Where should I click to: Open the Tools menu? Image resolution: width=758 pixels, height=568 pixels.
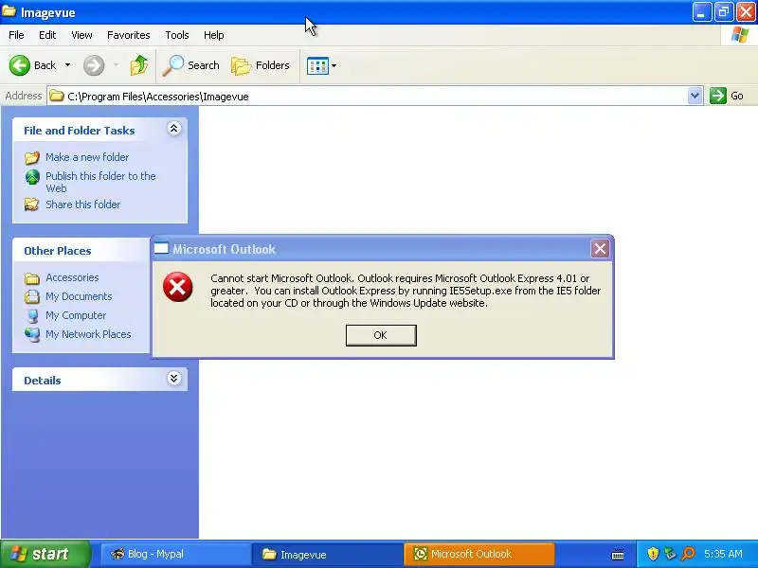pyautogui.click(x=177, y=35)
